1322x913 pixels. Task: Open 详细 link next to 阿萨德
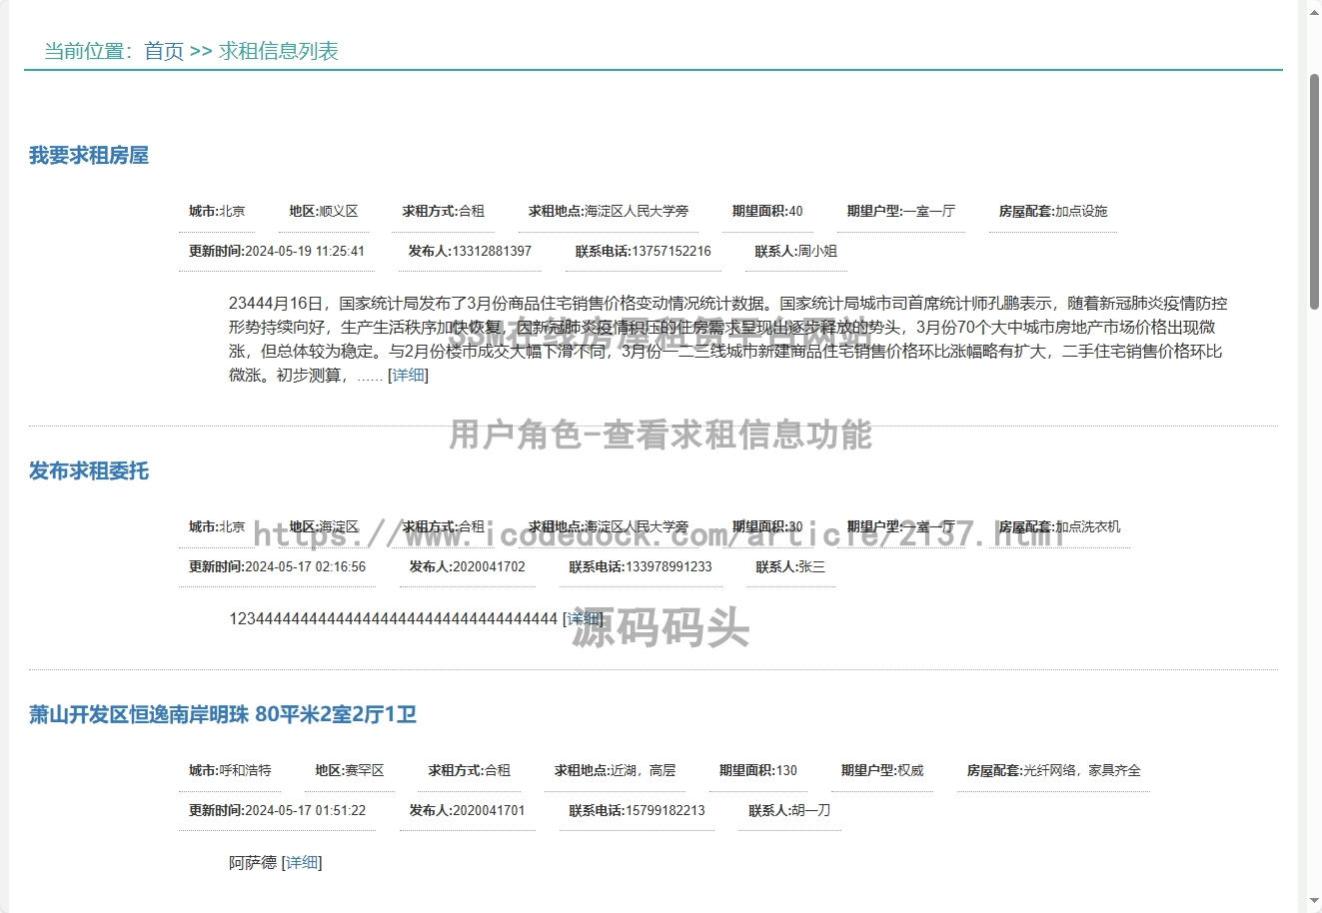[302, 862]
